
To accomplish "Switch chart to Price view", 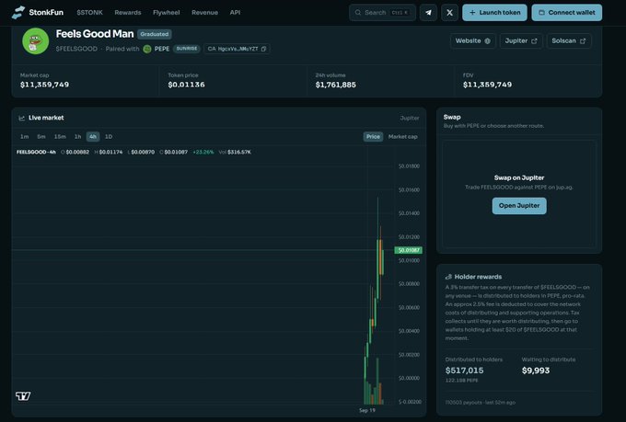I will 373,137.
